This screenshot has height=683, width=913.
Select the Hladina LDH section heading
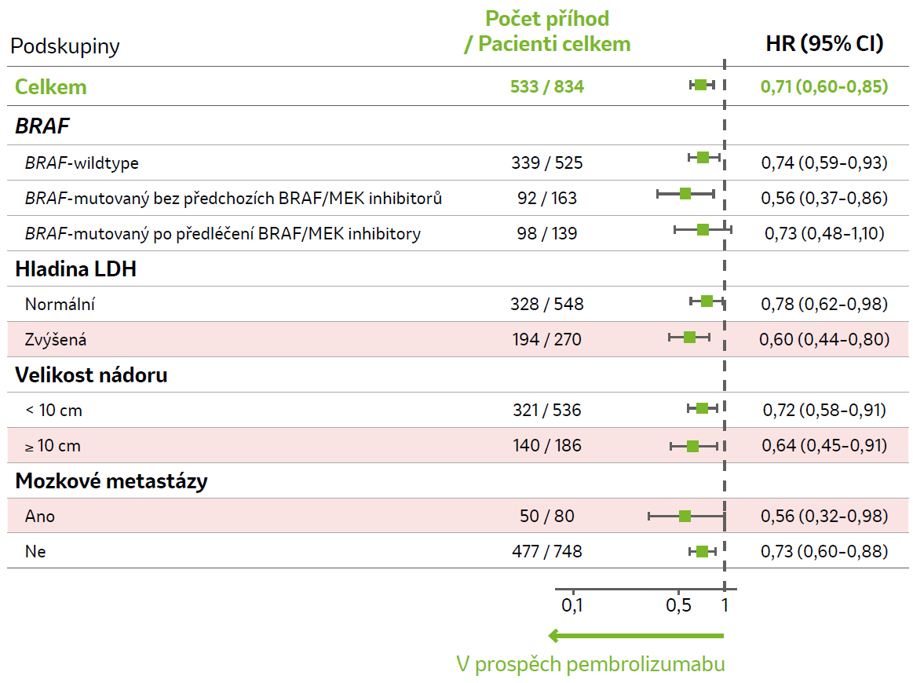tap(75, 269)
